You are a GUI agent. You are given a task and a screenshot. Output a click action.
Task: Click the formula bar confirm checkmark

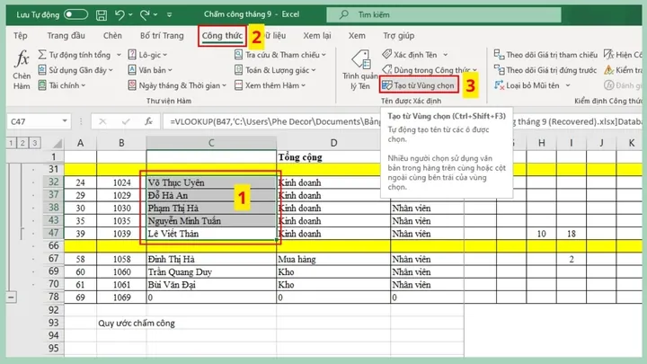(126, 121)
